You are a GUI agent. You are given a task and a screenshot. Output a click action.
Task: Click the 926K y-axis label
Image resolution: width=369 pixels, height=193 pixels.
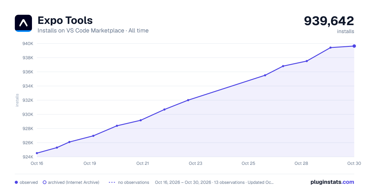28,143
